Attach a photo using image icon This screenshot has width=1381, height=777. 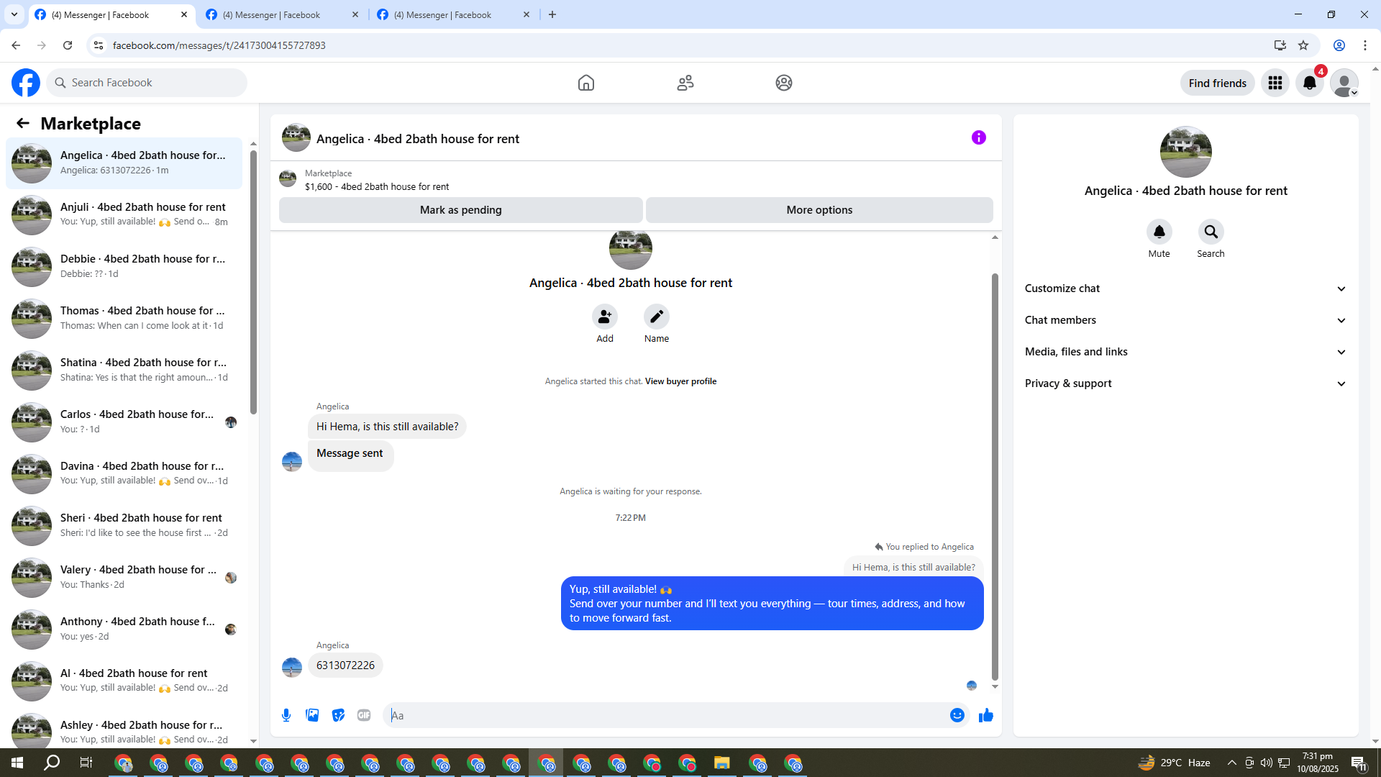312,715
